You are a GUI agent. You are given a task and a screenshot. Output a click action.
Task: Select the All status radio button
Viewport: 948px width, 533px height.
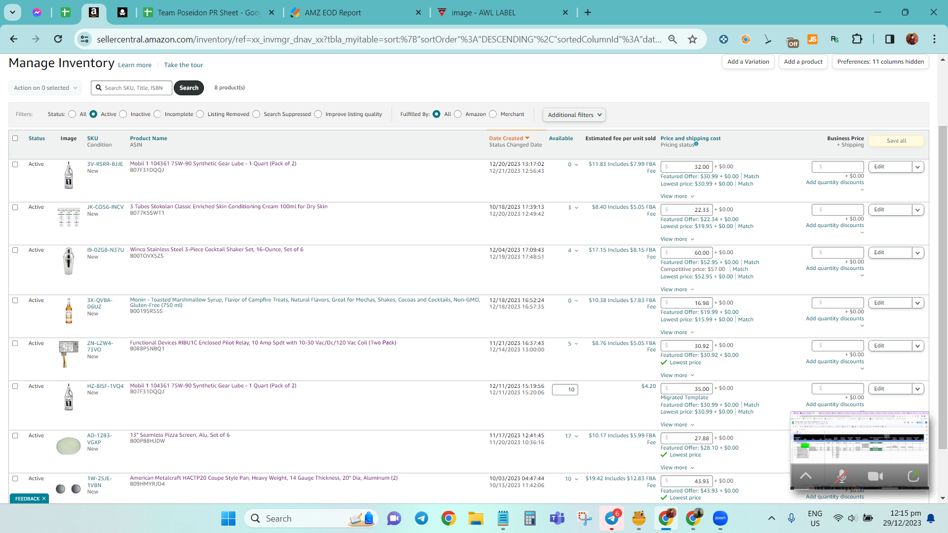(x=72, y=114)
